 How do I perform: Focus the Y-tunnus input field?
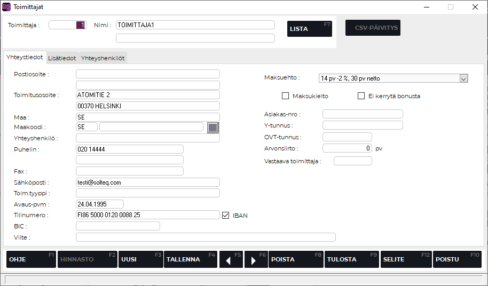(x=363, y=125)
